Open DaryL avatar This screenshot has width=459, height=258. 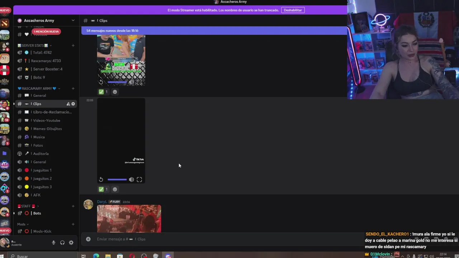coord(88,204)
